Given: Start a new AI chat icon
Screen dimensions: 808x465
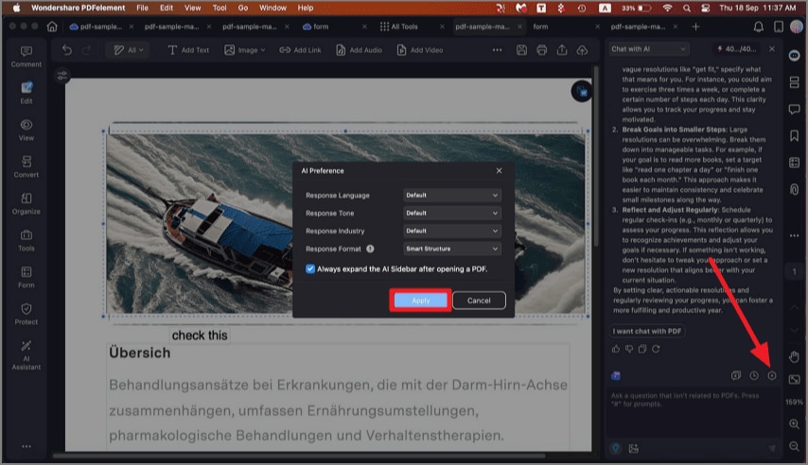Looking at the screenshot, I should [x=736, y=376].
